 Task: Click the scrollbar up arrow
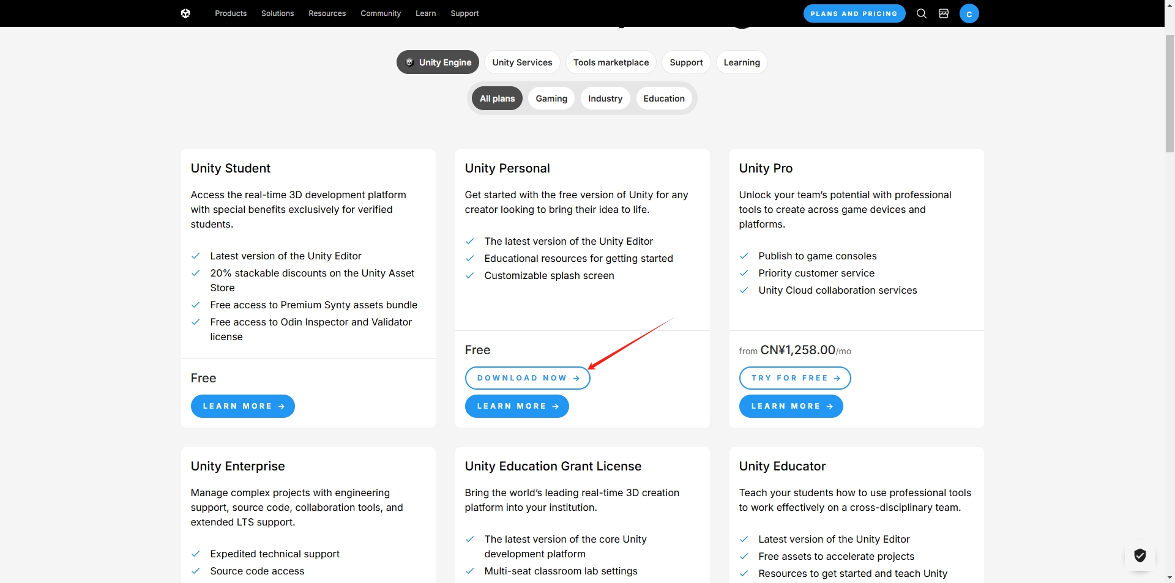pos(1169,5)
